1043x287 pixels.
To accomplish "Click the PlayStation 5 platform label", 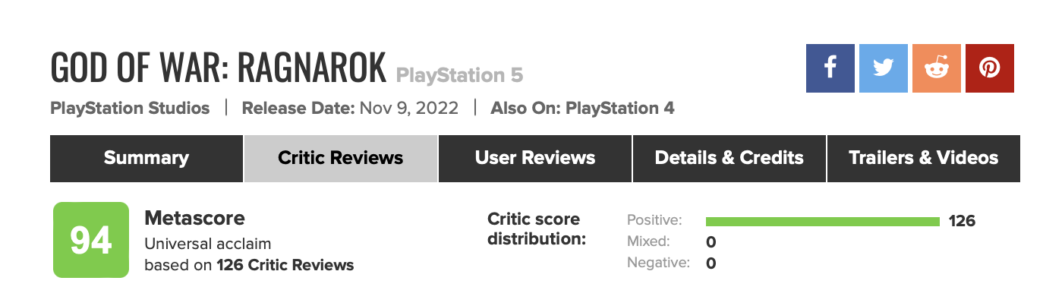I will [460, 76].
